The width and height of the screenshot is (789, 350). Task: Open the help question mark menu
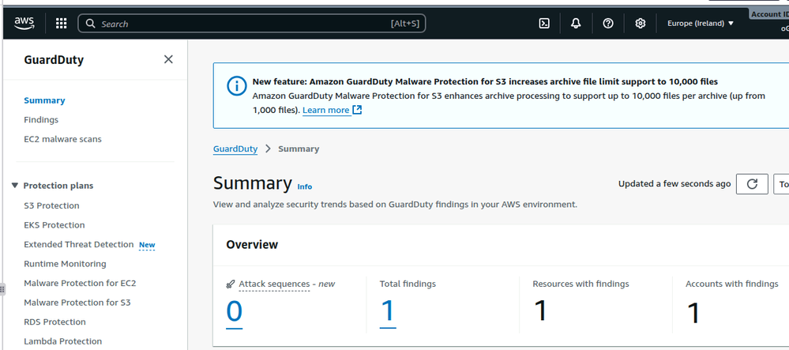click(608, 24)
